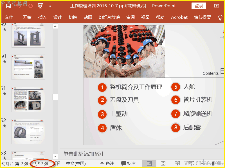Viewport: 225px width, 168px height.
Task: Switch to the 帮助 tab
Action: coord(160,17)
